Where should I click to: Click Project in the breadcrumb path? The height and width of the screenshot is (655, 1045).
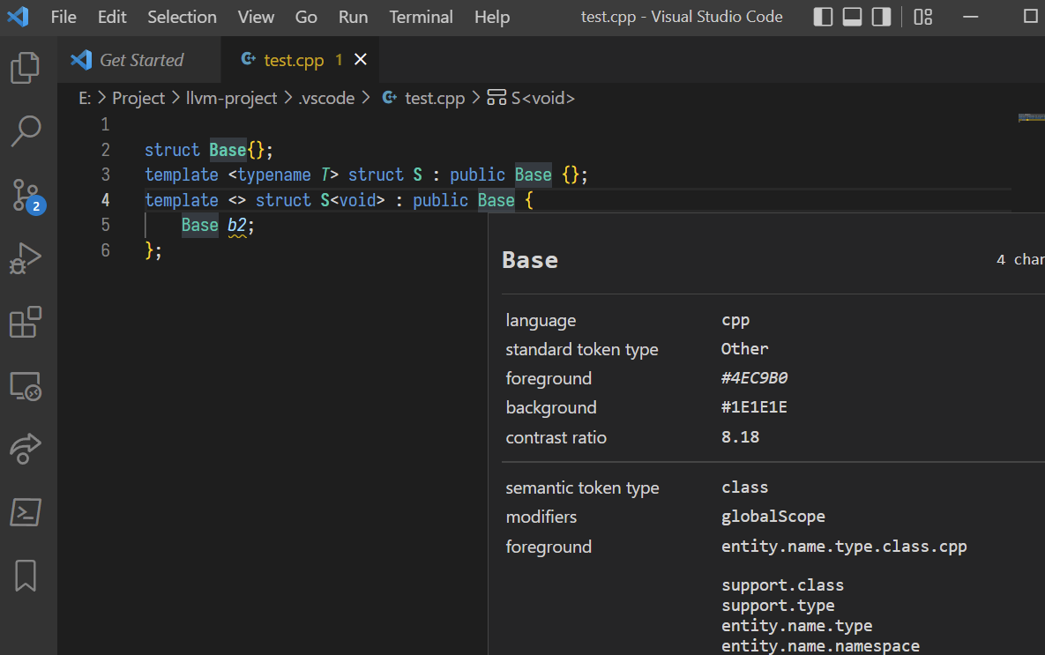(x=138, y=98)
